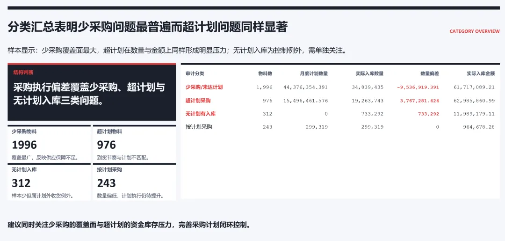505x241 pixels.
Task: Click the note 数量偏低，计划执行仍待提升。
Action: (x=130, y=196)
